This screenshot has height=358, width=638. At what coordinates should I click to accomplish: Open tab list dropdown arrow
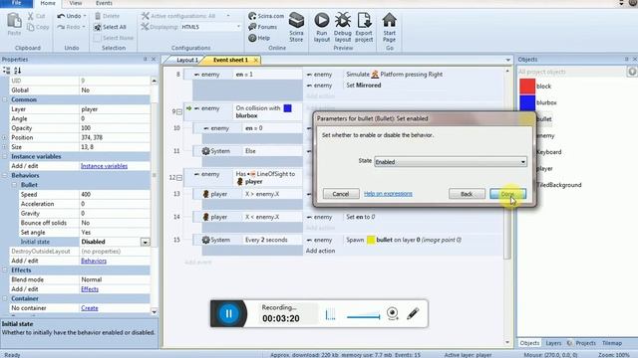507,60
